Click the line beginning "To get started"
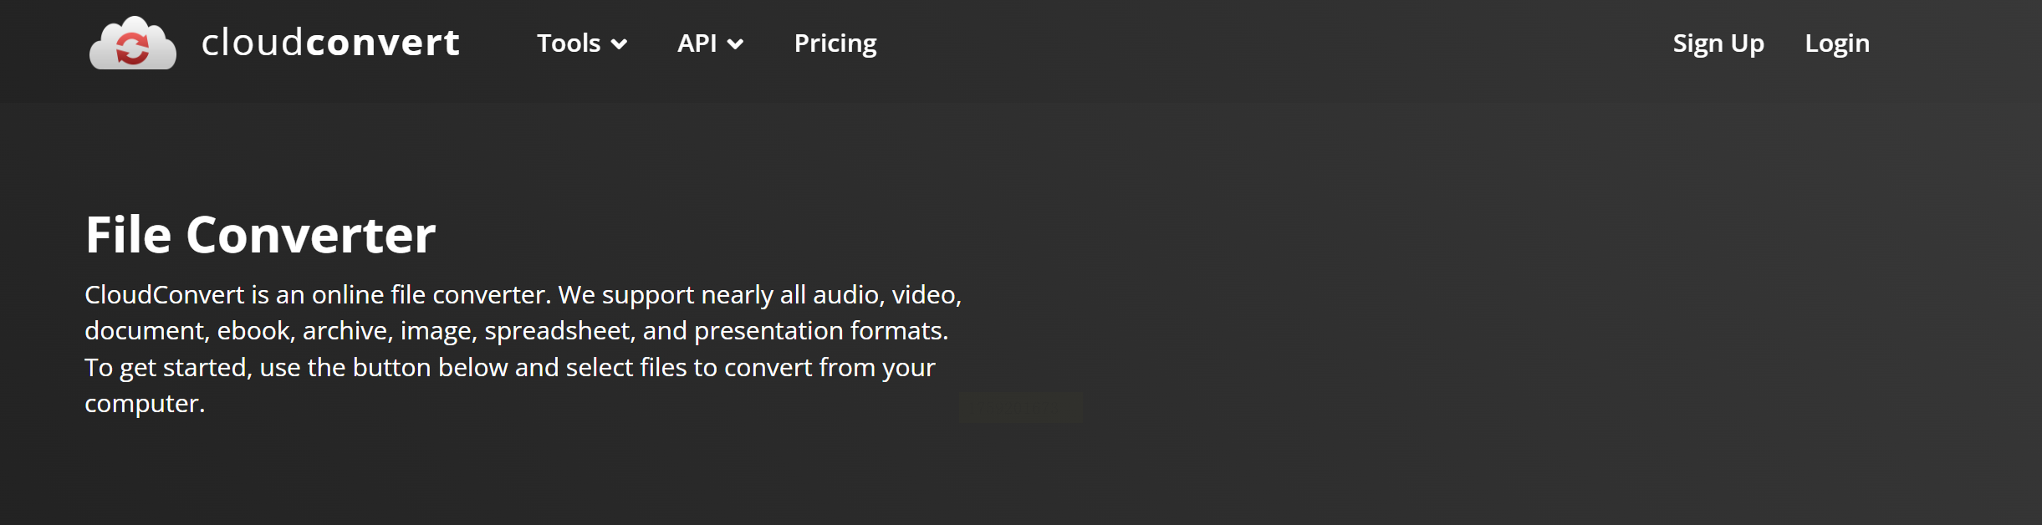Viewport: 2042px width, 525px height. [509, 368]
